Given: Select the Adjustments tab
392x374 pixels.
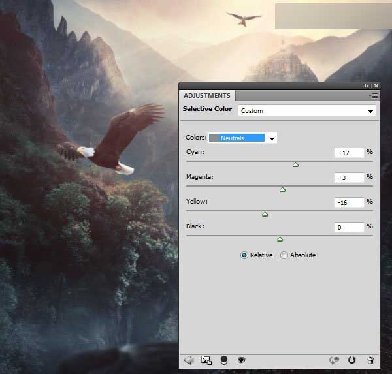Looking at the screenshot, I should pos(207,96).
